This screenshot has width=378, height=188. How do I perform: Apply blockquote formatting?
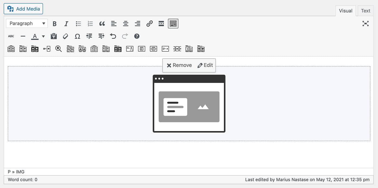click(102, 24)
